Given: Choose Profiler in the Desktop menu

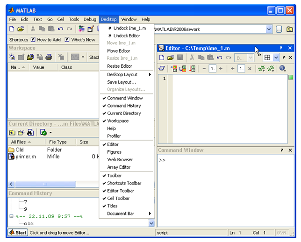Looking at the screenshot, I should (126, 136).
